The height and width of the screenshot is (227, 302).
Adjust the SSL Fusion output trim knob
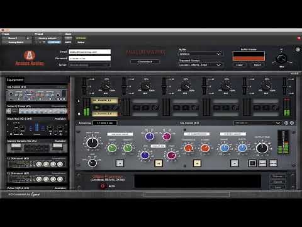click(262, 148)
